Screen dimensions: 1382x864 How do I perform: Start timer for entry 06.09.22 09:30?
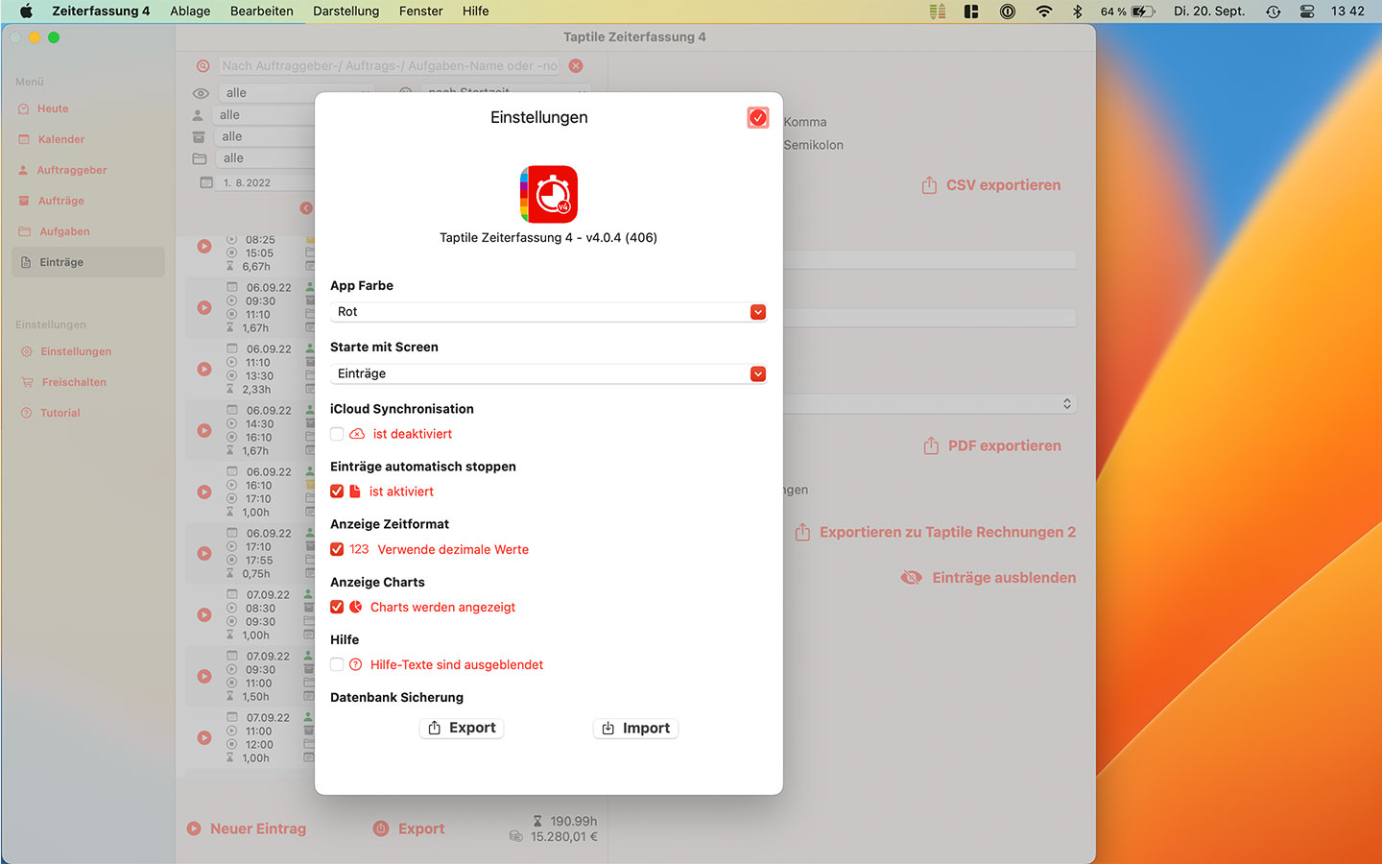point(204,308)
